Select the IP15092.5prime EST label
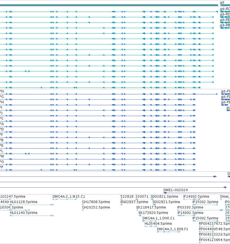 pos(205,218)
